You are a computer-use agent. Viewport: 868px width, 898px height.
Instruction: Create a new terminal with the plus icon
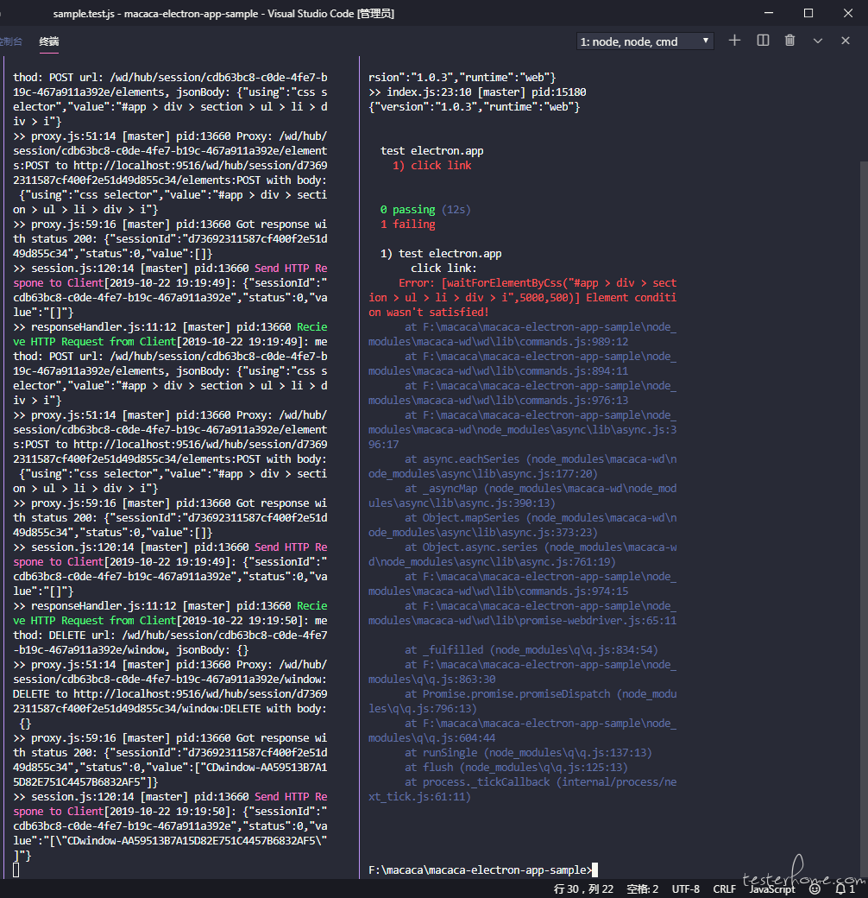734,41
